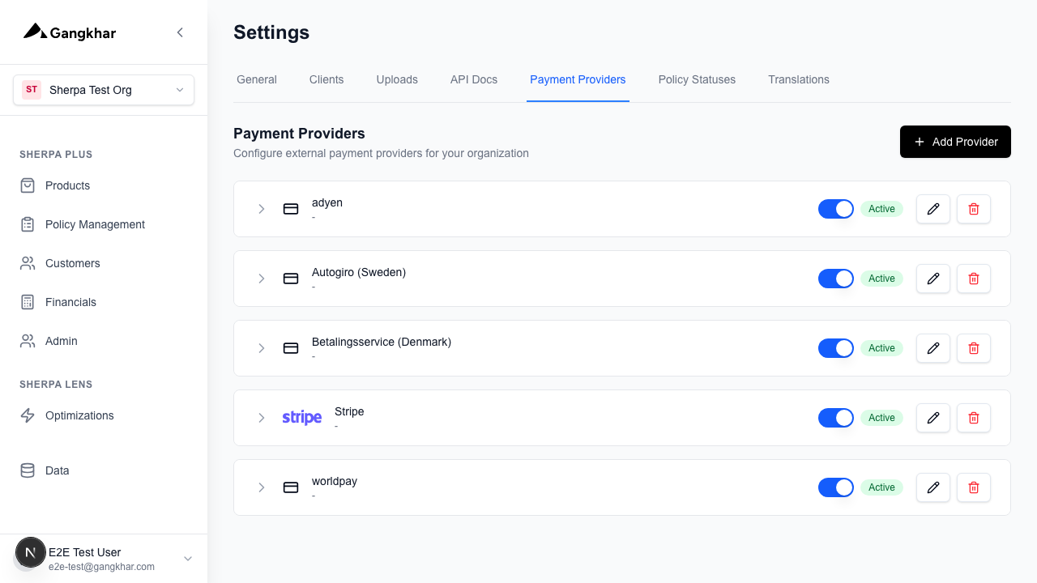Click the Customers people icon
Viewport: 1037px width, 583px height.
(28, 263)
